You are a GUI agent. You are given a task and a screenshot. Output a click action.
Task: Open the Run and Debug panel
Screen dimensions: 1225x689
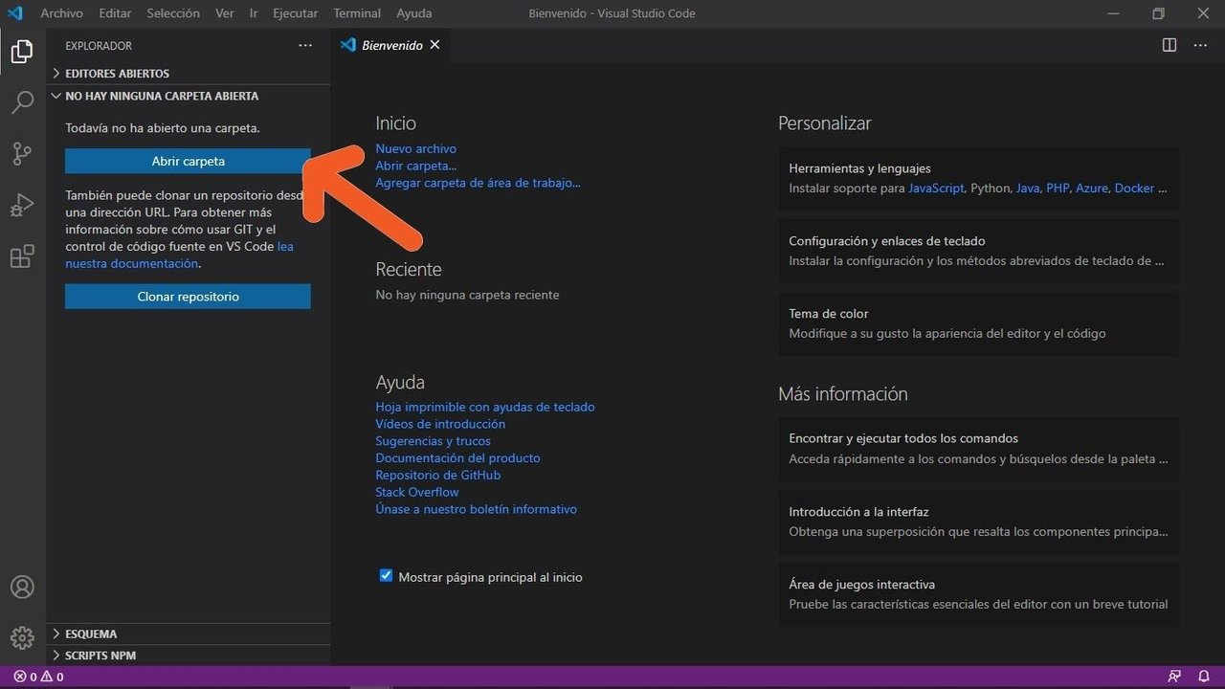point(21,205)
